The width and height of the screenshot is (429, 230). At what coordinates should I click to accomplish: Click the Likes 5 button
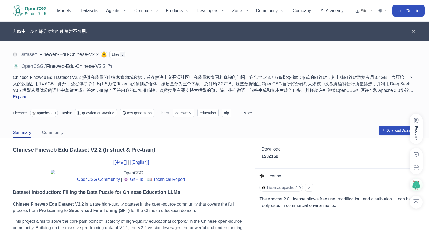coord(118,54)
